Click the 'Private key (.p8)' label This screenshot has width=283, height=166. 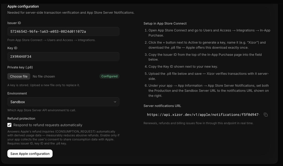pos(20,67)
